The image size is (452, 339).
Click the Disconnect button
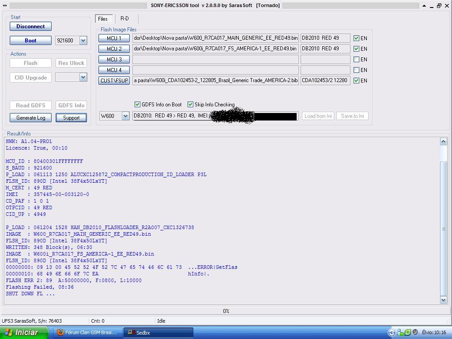click(x=30, y=26)
